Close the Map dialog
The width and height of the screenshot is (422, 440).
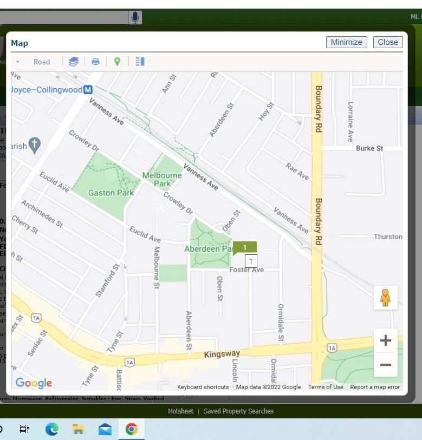(x=388, y=42)
